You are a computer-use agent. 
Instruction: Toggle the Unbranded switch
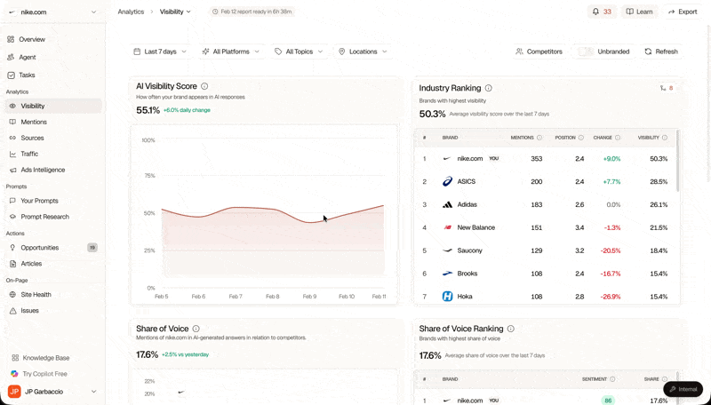[x=586, y=52]
